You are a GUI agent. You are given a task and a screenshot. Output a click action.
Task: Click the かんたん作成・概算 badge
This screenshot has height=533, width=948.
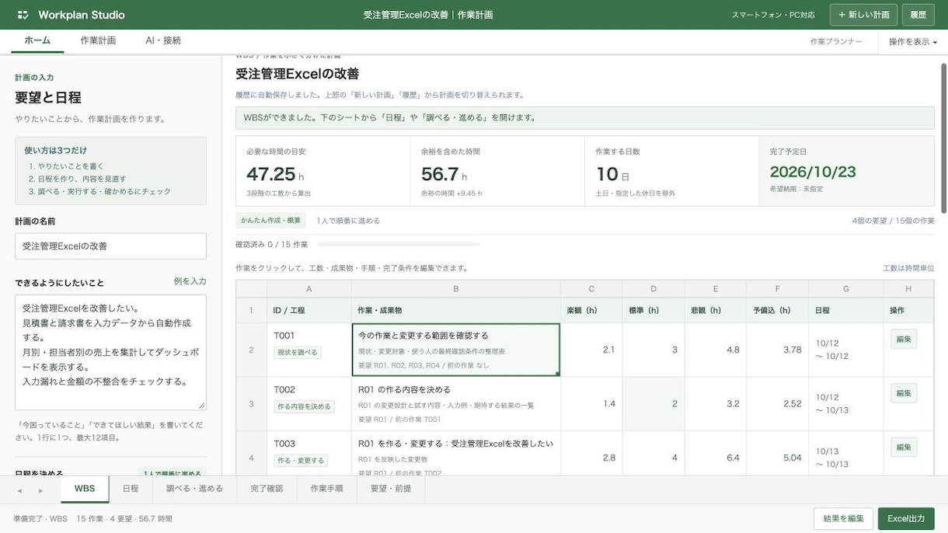point(270,221)
